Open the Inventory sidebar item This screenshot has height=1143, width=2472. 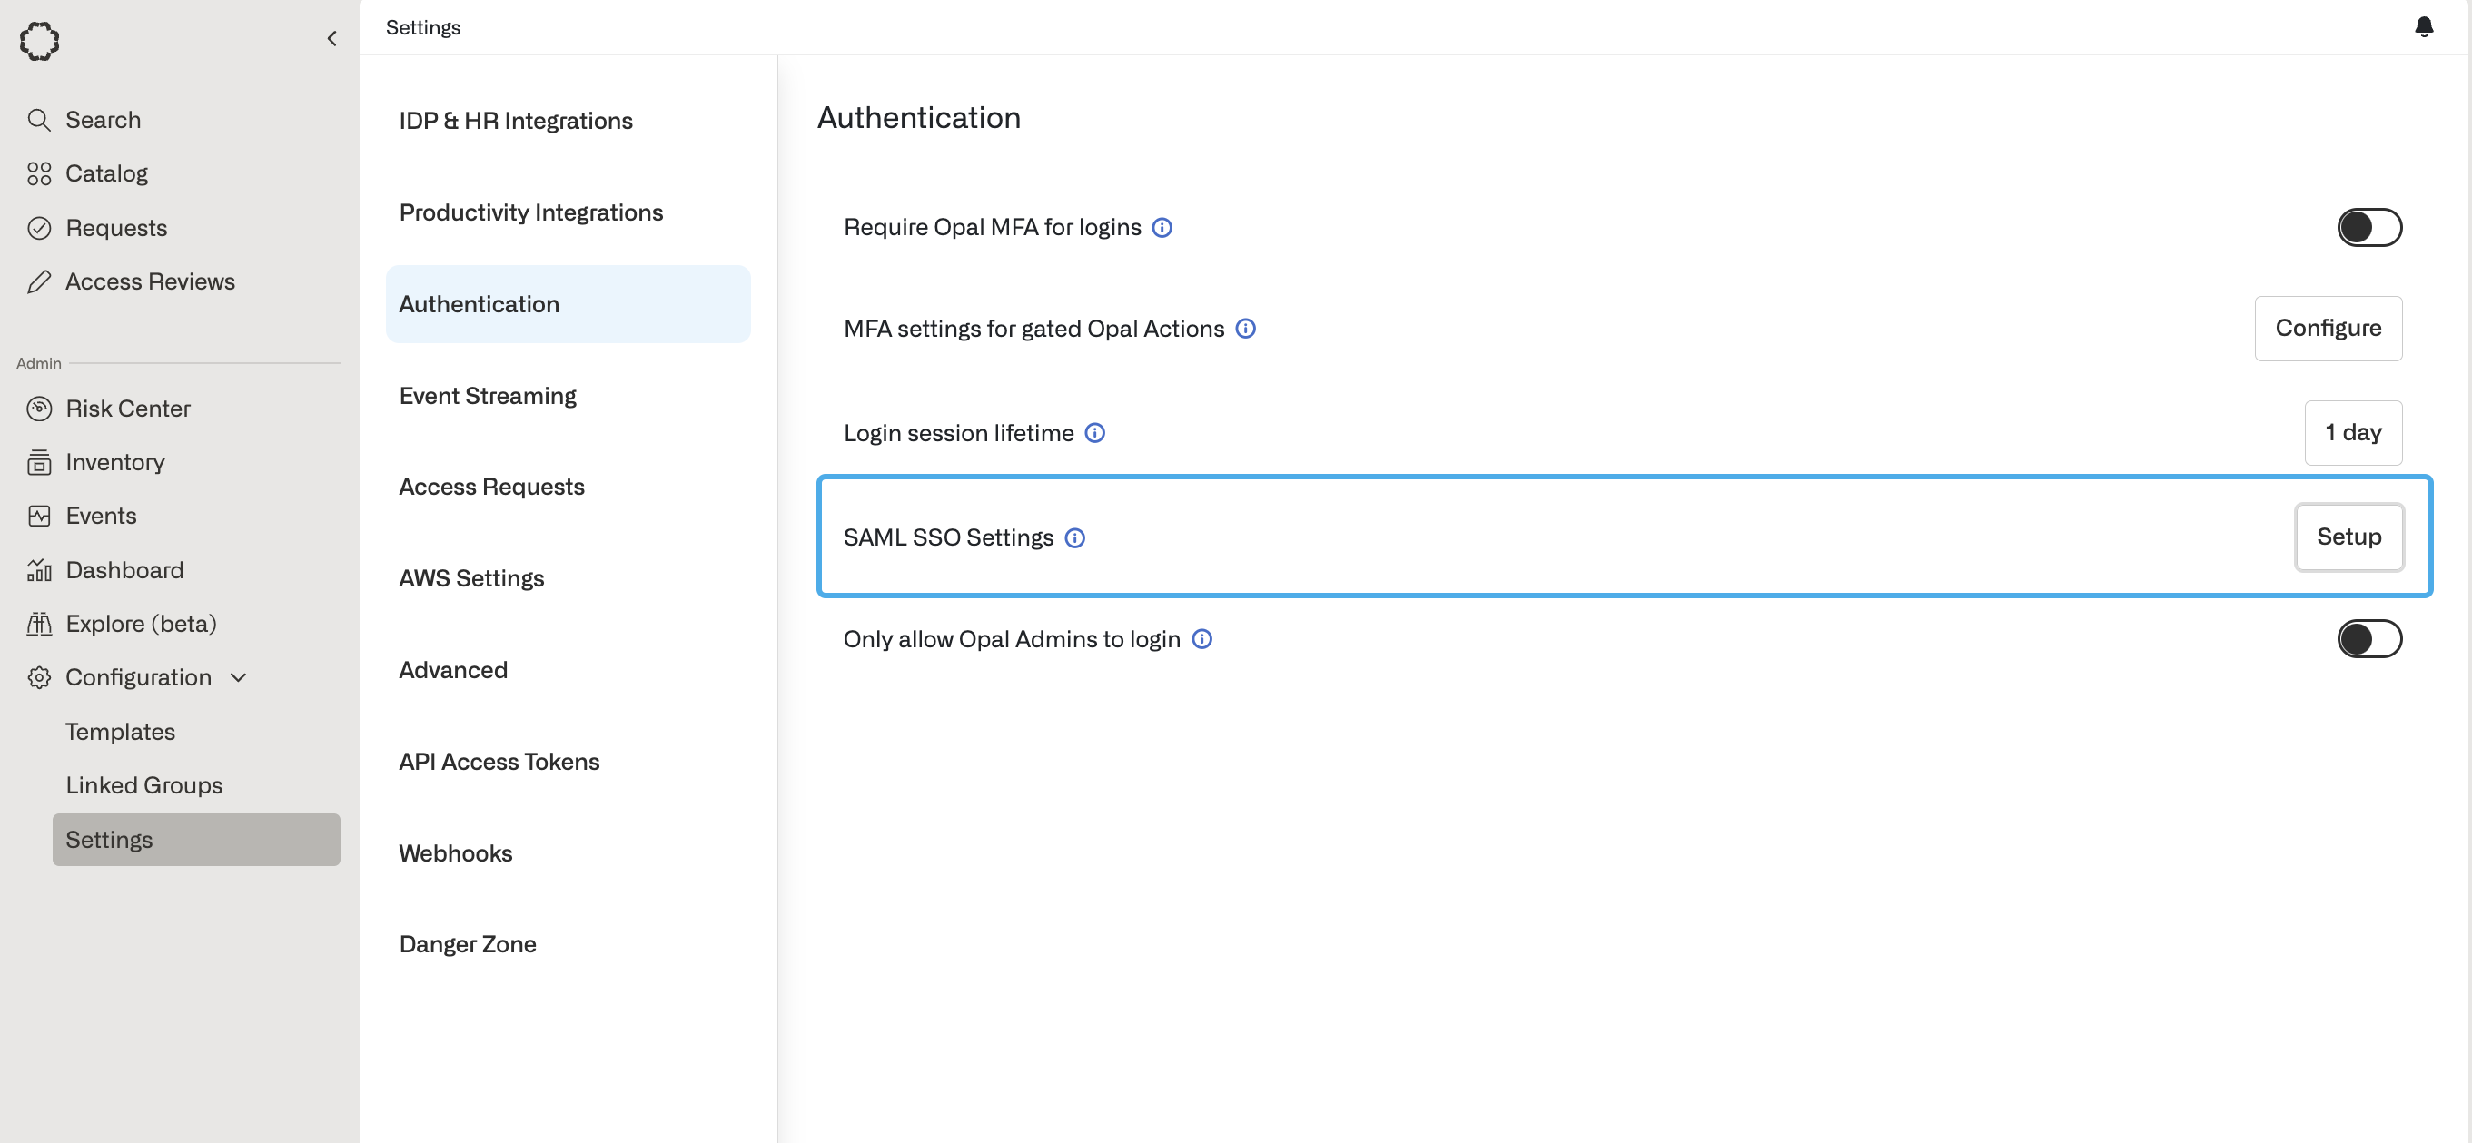point(114,463)
